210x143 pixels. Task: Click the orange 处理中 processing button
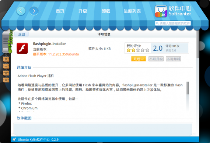click(139, 59)
